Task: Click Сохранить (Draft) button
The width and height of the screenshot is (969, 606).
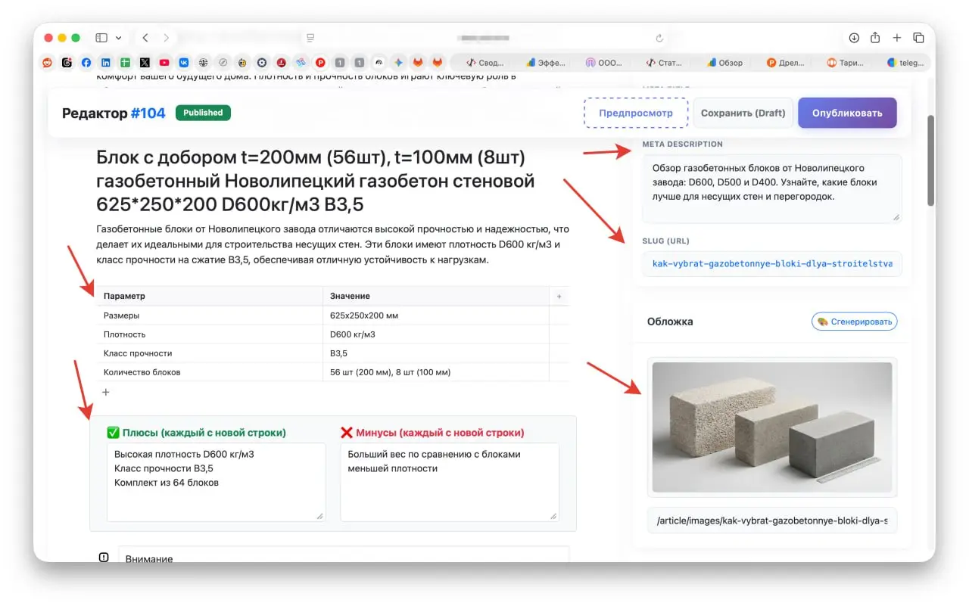Action: pyautogui.click(x=743, y=113)
